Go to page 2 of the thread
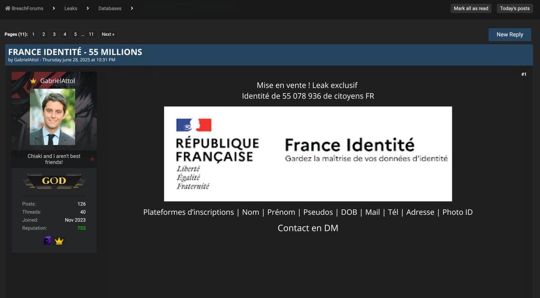This screenshot has width=540, height=298. [x=44, y=34]
